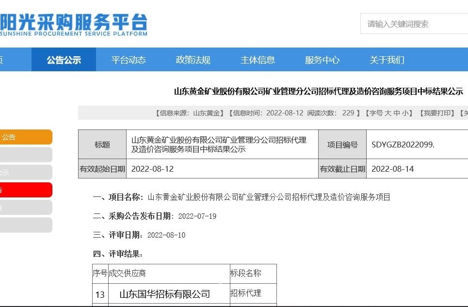Select the orange 公告 sidebar button
468x307 pixels.
(x=26, y=137)
